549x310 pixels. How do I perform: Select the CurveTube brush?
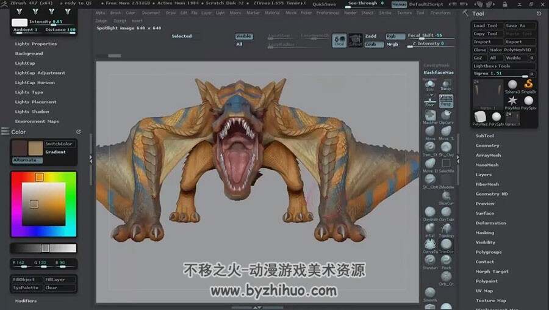tap(430, 245)
